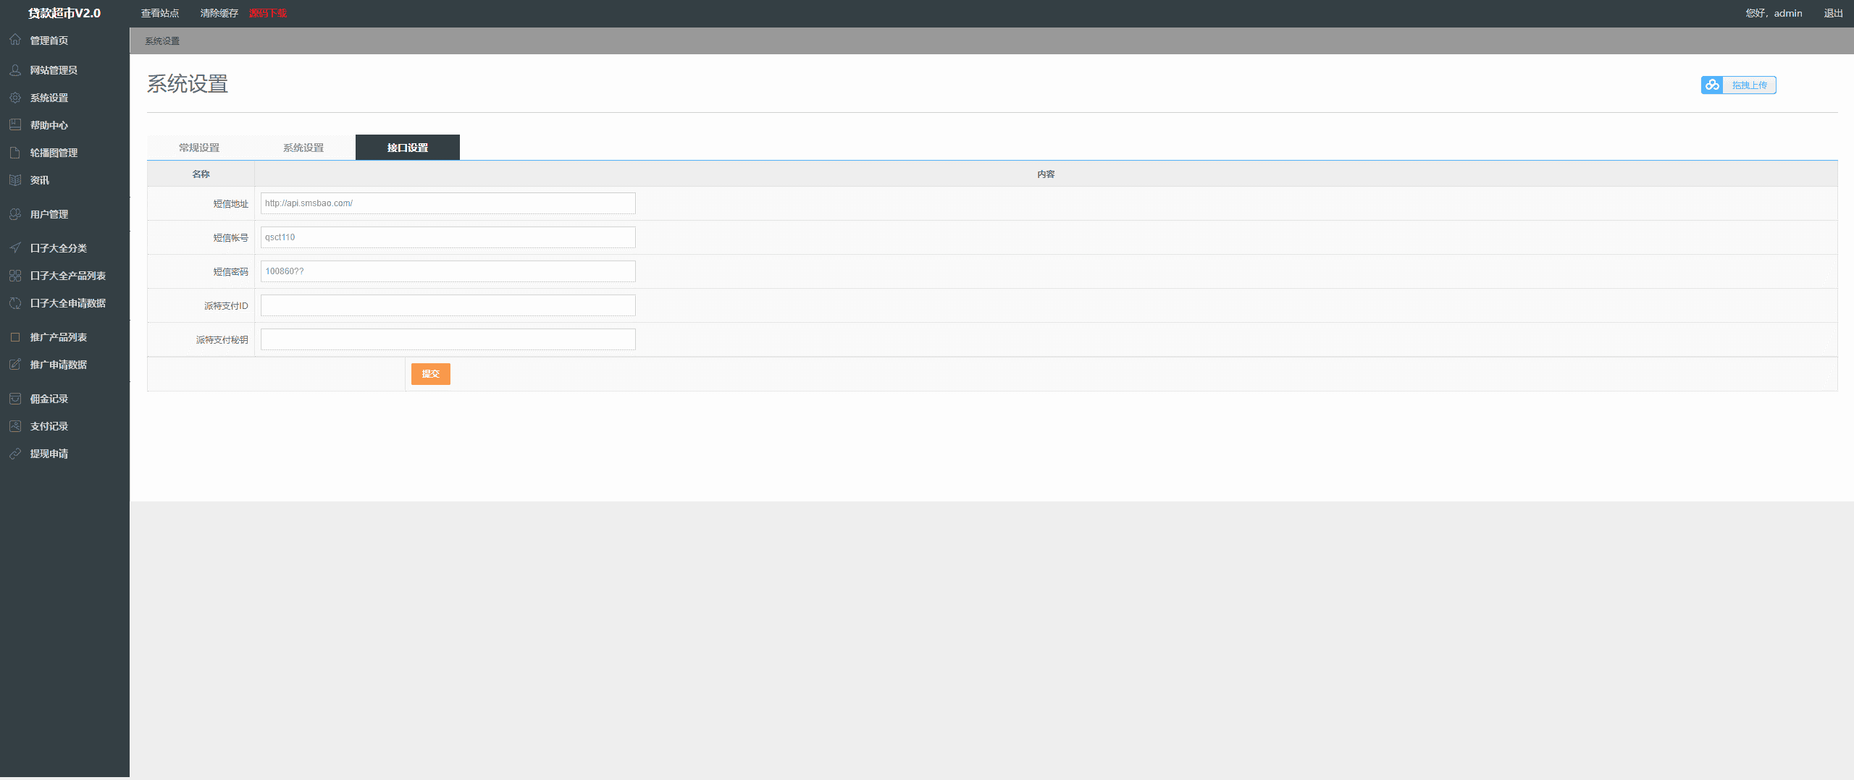
Task: Click the edit icon beside 推广申请数据
Action: pyautogui.click(x=15, y=365)
